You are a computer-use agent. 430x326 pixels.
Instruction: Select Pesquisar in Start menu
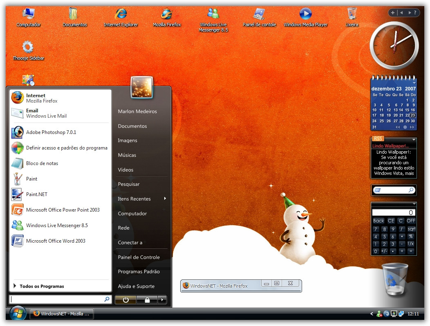point(129,184)
